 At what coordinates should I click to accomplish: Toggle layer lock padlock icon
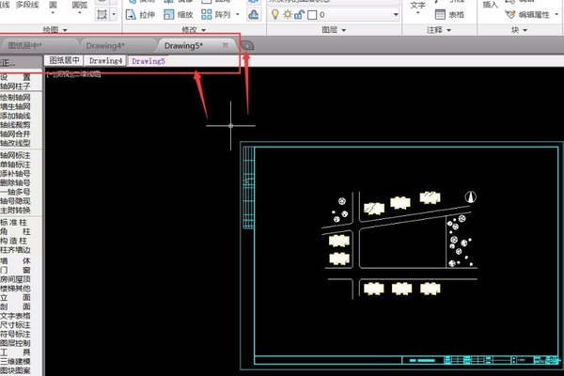[x=299, y=14]
